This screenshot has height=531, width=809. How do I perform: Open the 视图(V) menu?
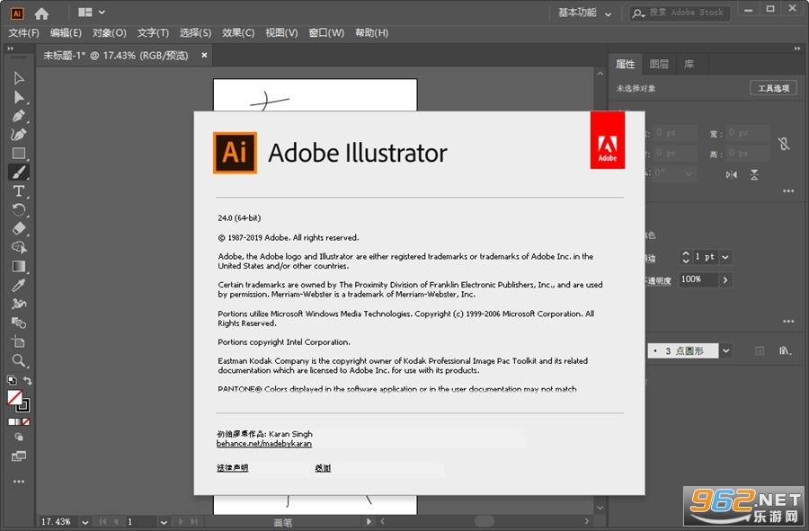(x=281, y=33)
